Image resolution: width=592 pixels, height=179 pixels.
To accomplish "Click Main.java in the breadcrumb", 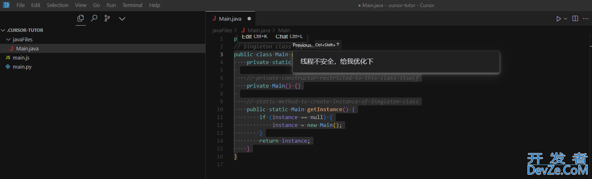I will tap(259, 30).
